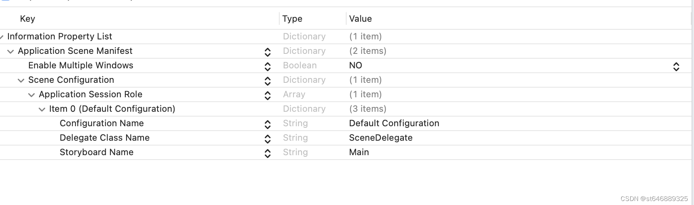Collapse the Application Session Role chevron
The width and height of the screenshot is (694, 205).
(31, 95)
